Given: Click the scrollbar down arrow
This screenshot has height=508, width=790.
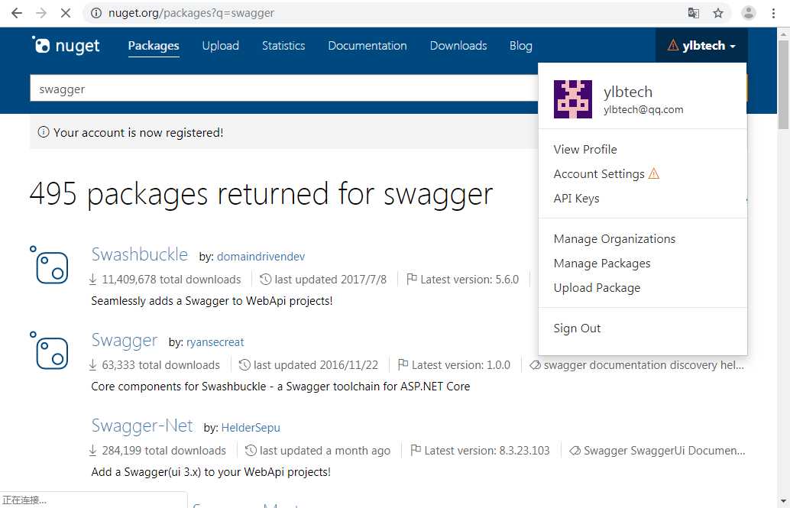Looking at the screenshot, I should tap(783, 501).
